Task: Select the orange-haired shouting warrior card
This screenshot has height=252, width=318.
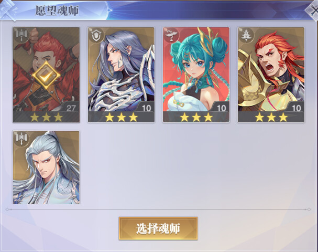Action: pyautogui.click(x=271, y=75)
